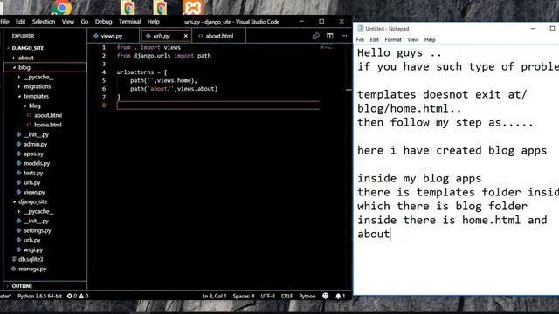Open the Help menu in VS Code

point(154,21)
